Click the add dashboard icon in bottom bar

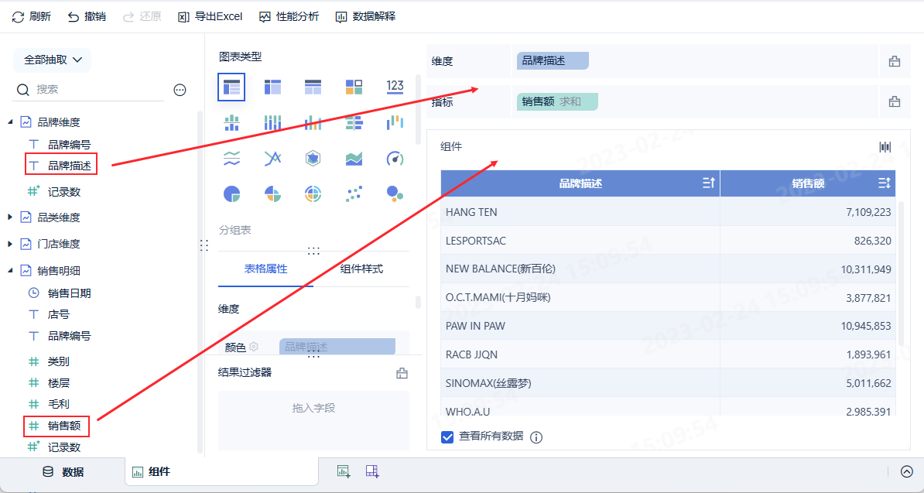[371, 471]
